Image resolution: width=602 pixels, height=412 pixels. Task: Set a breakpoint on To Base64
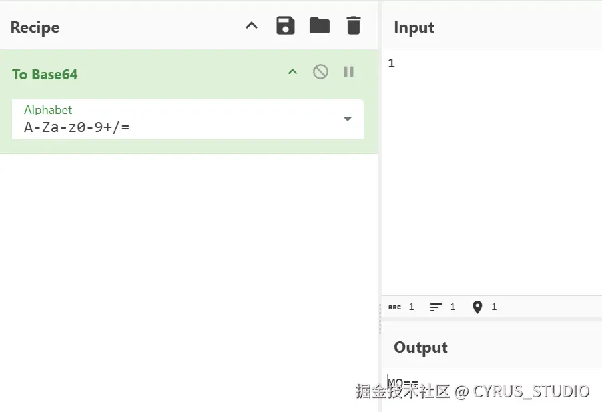tap(348, 72)
